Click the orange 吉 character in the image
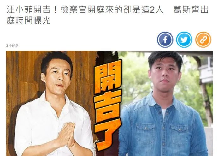Viewport: 218px width, 156px height. point(107,106)
